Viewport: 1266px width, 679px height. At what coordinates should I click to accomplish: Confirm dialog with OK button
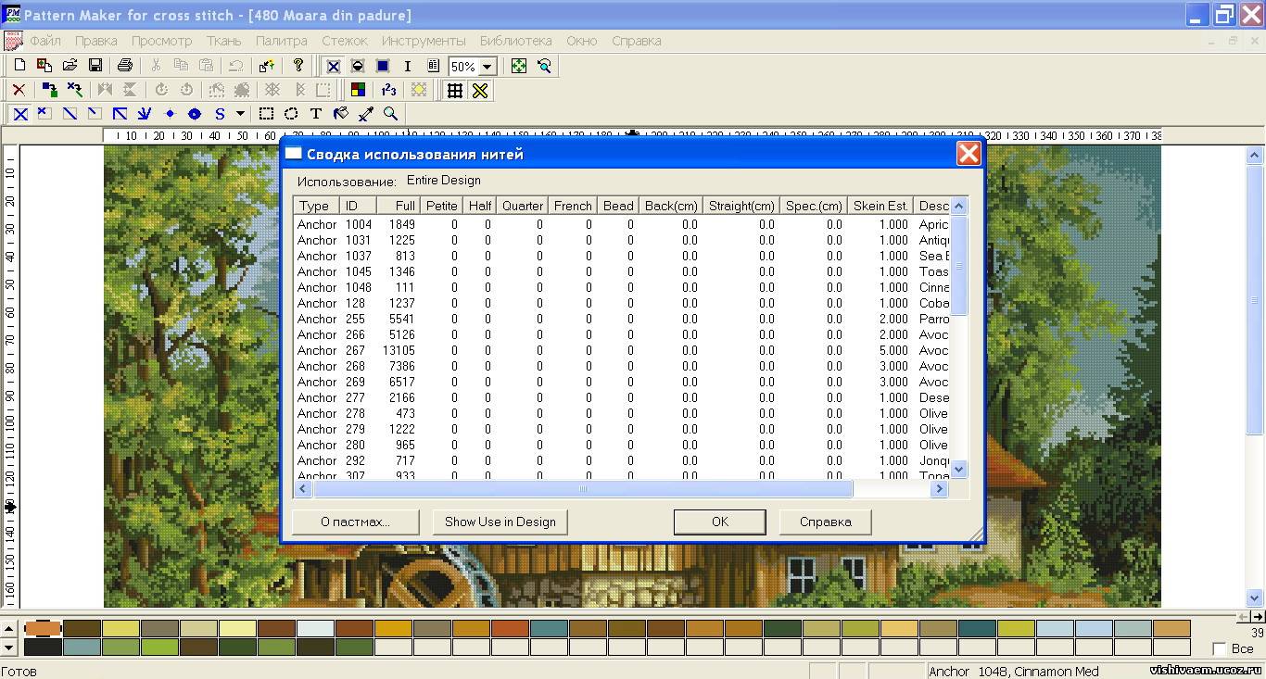(720, 522)
